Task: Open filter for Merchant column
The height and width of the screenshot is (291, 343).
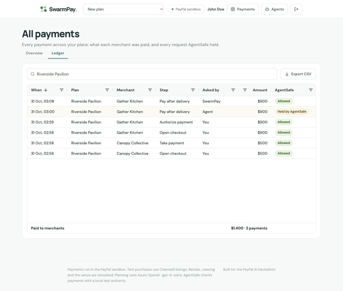Action: coord(150,90)
